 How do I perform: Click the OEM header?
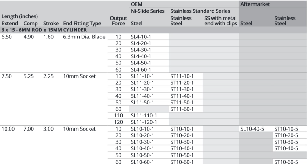pyautogui.click(x=137, y=4)
